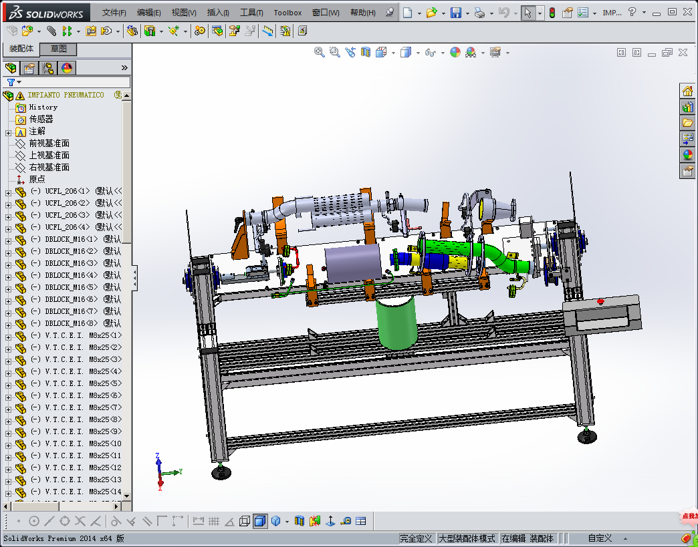Toggle the wireframe cube display button
698x547 pixels.
point(245,521)
